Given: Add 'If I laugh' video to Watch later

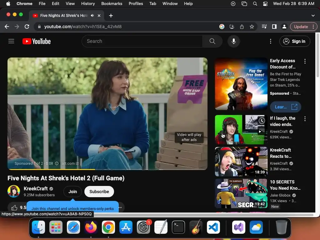Looking at the screenshot, I should pos(262,121).
